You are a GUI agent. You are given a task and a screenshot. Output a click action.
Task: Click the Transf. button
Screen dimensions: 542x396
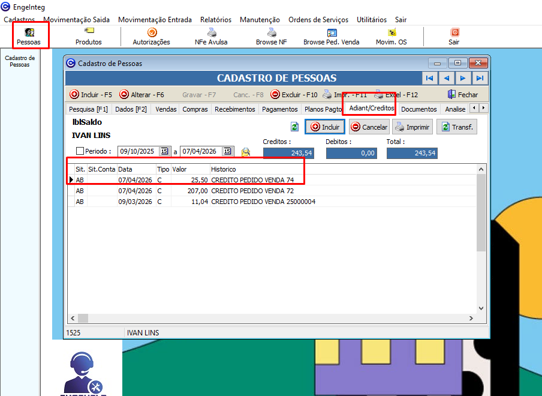(x=456, y=127)
